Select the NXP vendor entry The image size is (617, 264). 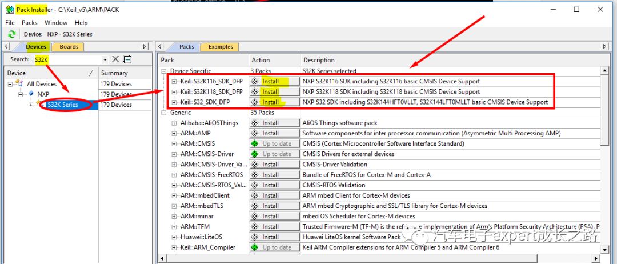coord(43,94)
